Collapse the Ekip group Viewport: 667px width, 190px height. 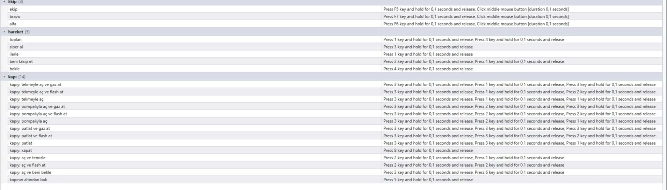[x=4, y=2]
